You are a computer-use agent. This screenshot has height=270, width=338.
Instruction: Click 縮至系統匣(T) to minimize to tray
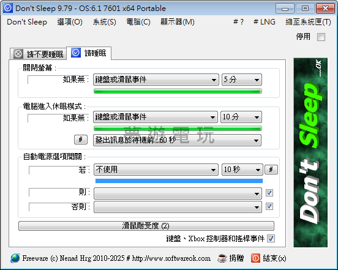coord(308,22)
